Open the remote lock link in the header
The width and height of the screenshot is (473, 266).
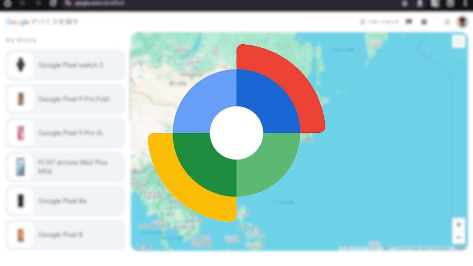coord(380,22)
